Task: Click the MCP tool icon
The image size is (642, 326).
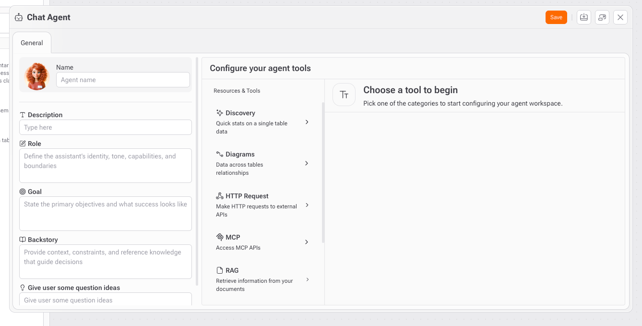Action: click(x=220, y=237)
